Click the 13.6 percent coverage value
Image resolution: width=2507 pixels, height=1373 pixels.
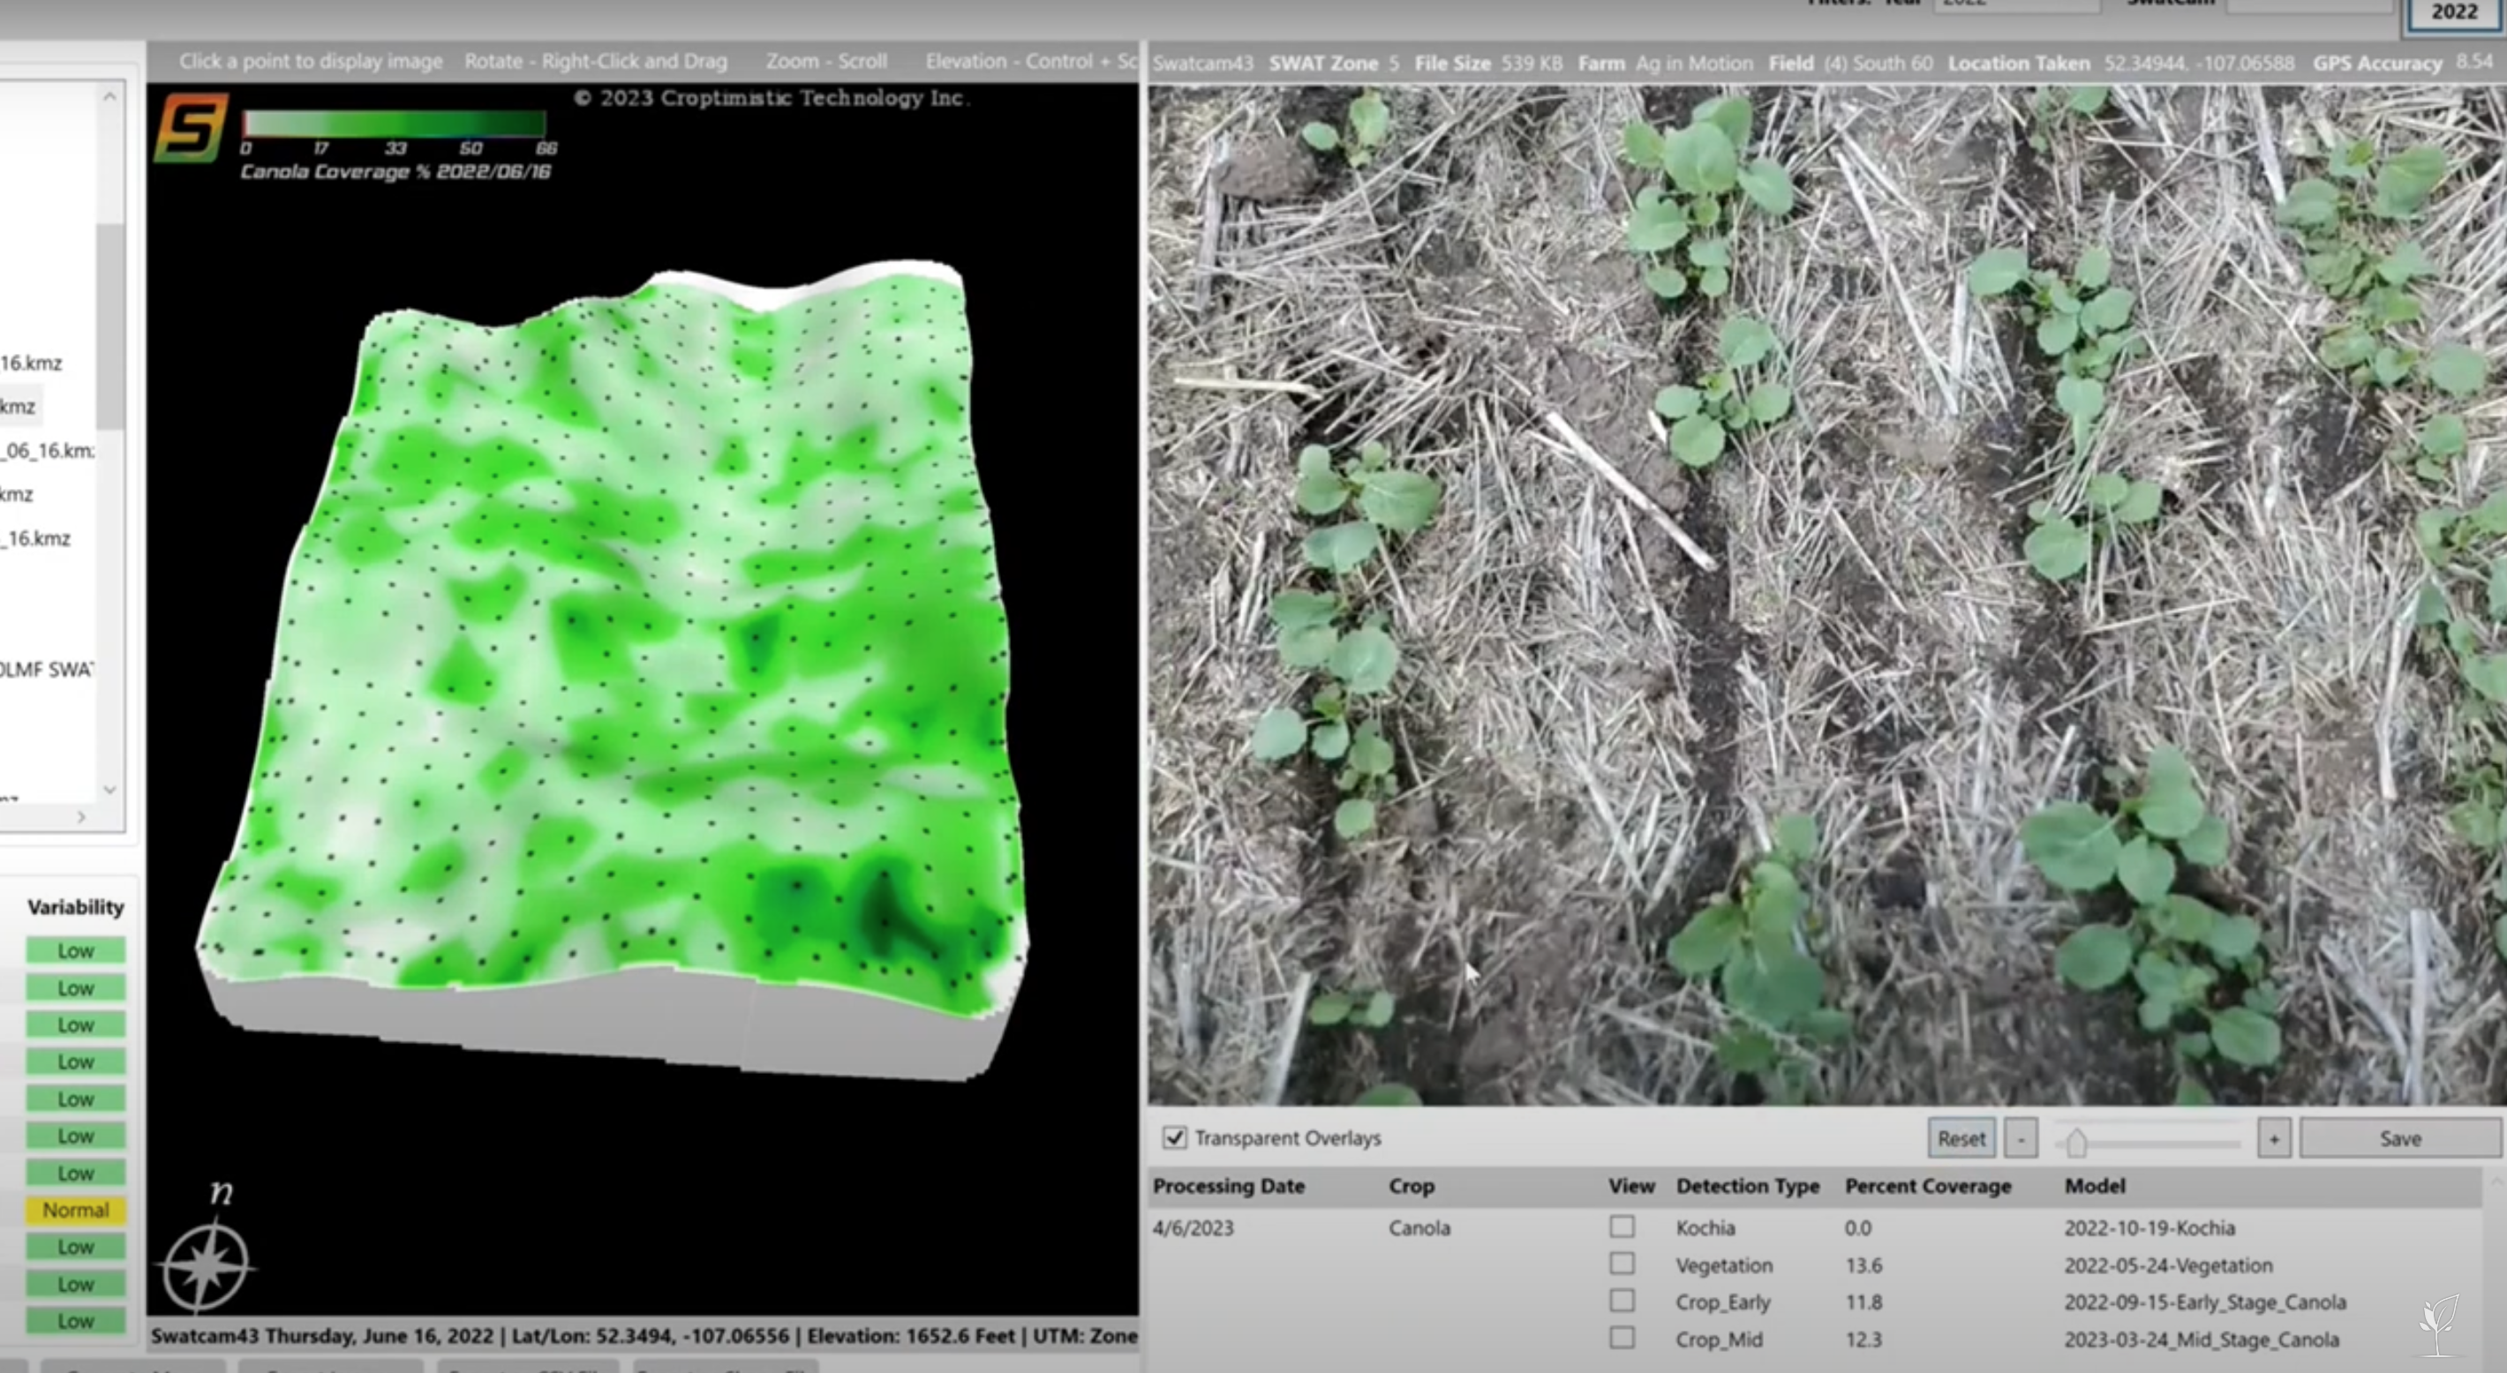click(x=1863, y=1265)
